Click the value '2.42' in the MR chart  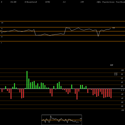click(116, 74)
